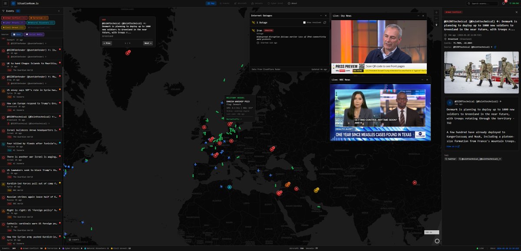Toggle the Cyber Attacks filter chip
The height and width of the screenshot is (251, 521).
click(14, 23)
